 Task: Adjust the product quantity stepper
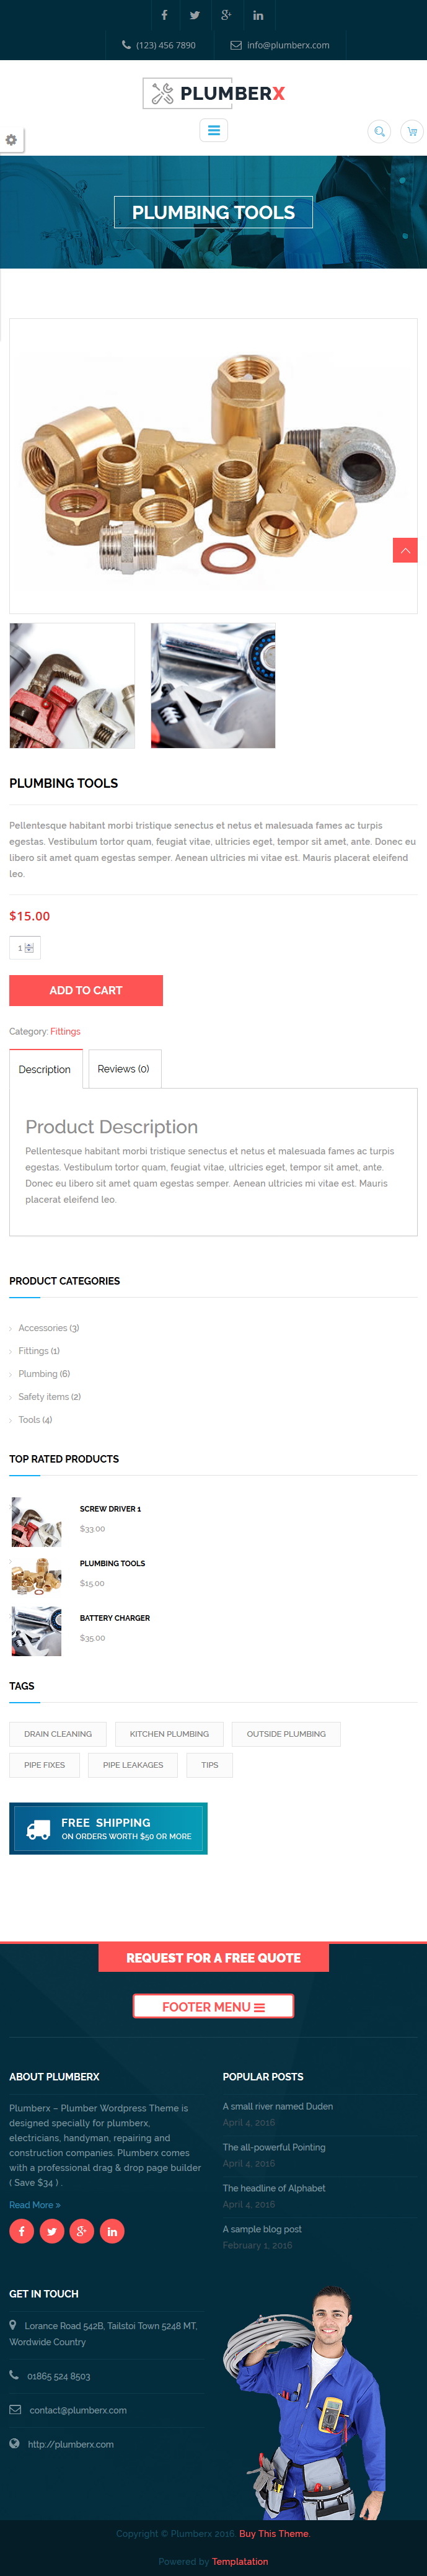(25, 948)
